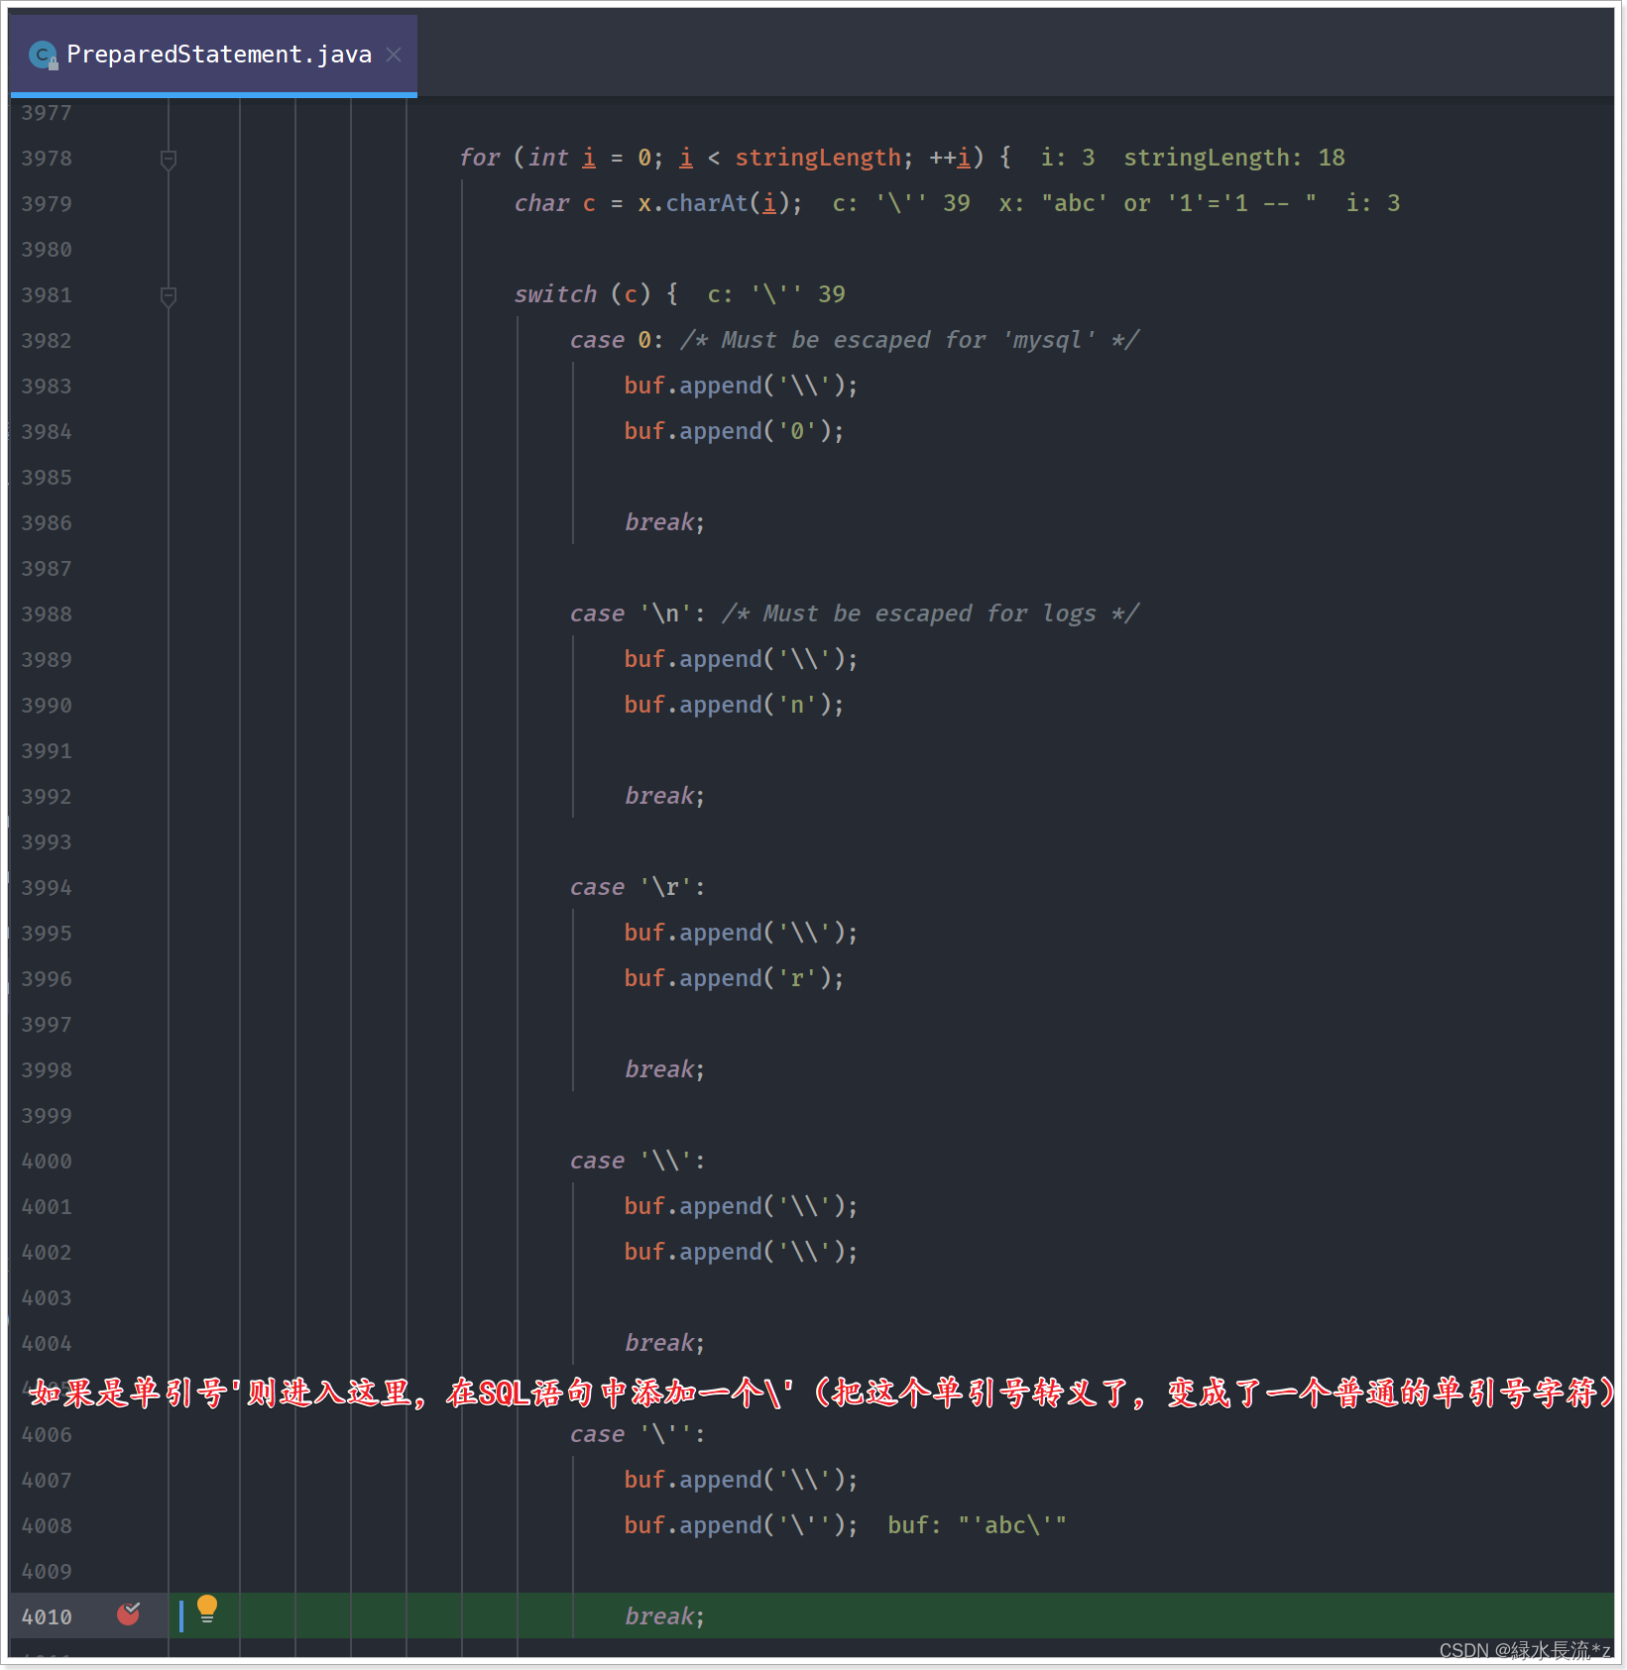Image resolution: width=1627 pixels, height=1670 pixels.
Task: Click the comment "Must be escaped for 'mysql'"
Action: click(x=909, y=340)
